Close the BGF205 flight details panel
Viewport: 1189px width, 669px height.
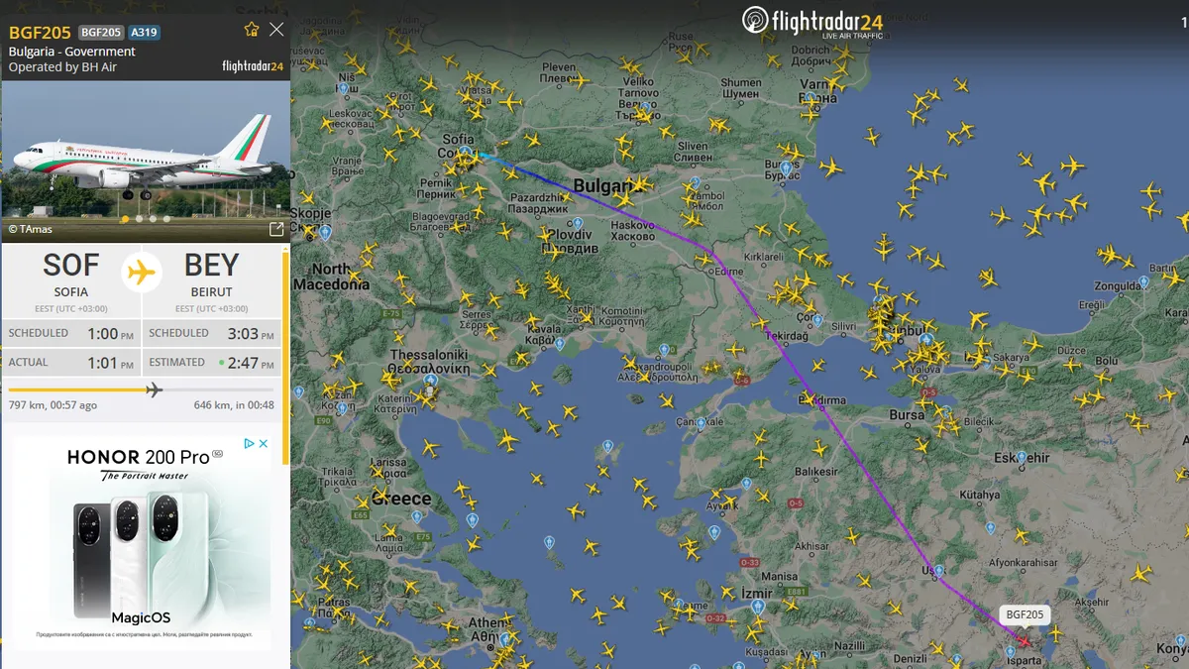[x=276, y=30]
